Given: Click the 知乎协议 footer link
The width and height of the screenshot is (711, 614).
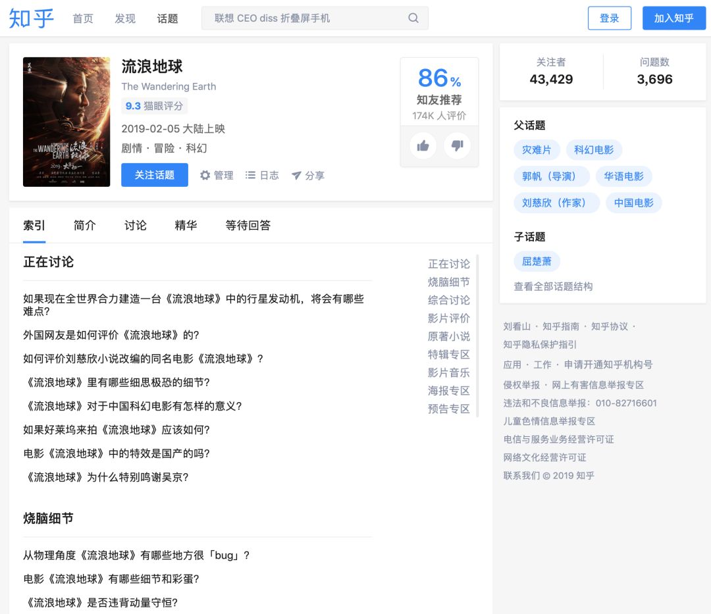Looking at the screenshot, I should 610,326.
